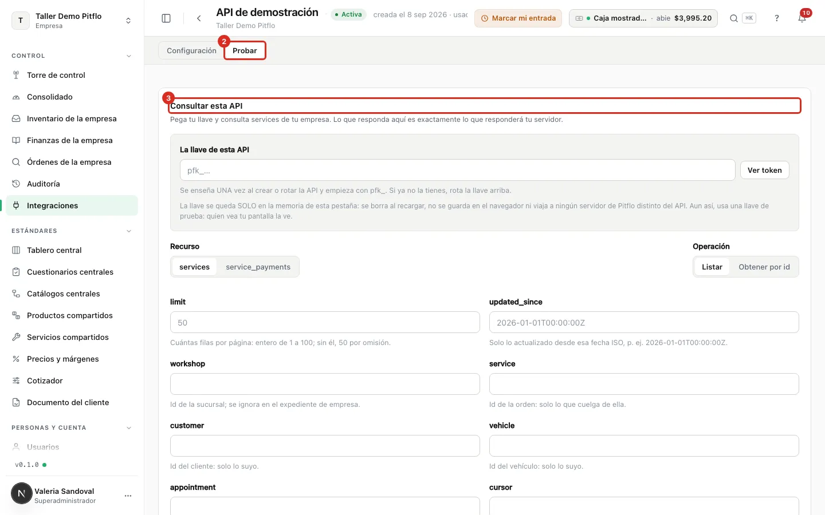Open Cotizador in the sidebar

pos(72,381)
